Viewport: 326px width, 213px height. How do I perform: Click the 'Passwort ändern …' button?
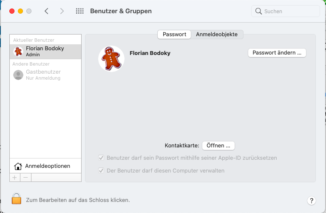click(x=277, y=53)
